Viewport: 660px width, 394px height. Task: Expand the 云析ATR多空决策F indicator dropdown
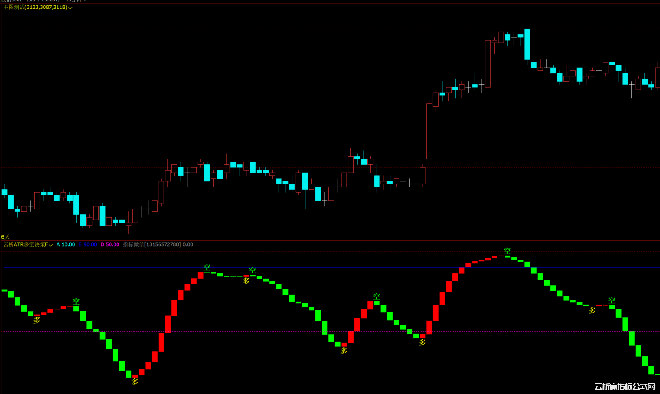pos(51,245)
